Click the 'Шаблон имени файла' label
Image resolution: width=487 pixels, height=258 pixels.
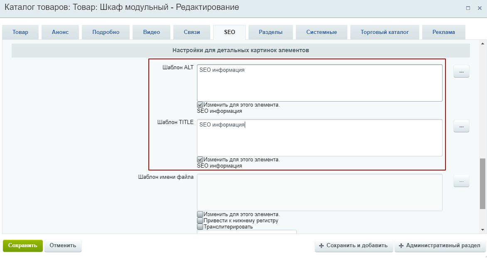(x=166, y=177)
